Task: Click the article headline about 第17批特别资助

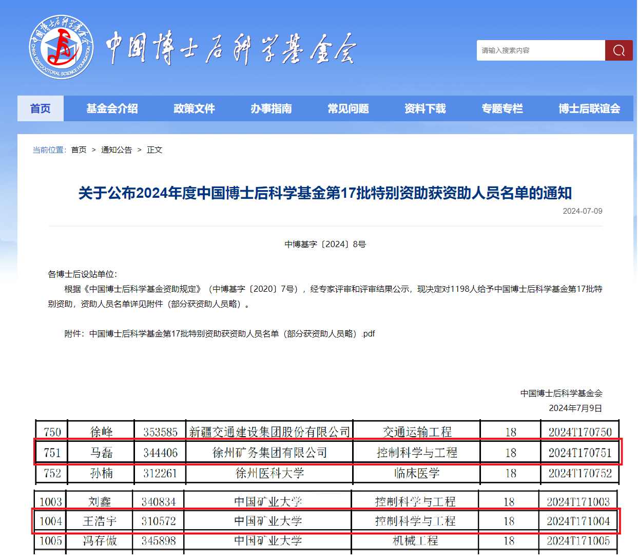Action: pyautogui.click(x=325, y=193)
